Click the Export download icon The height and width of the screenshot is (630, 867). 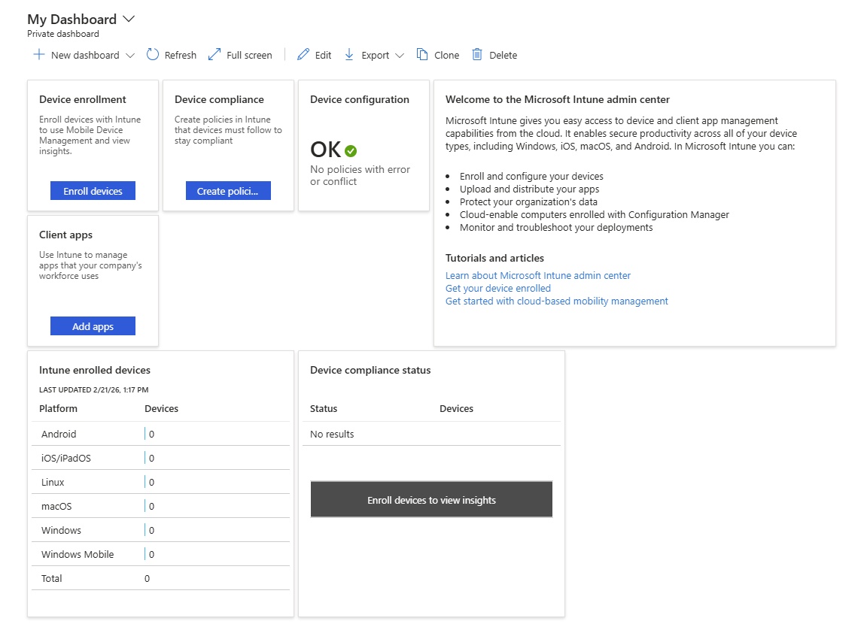pyautogui.click(x=349, y=55)
